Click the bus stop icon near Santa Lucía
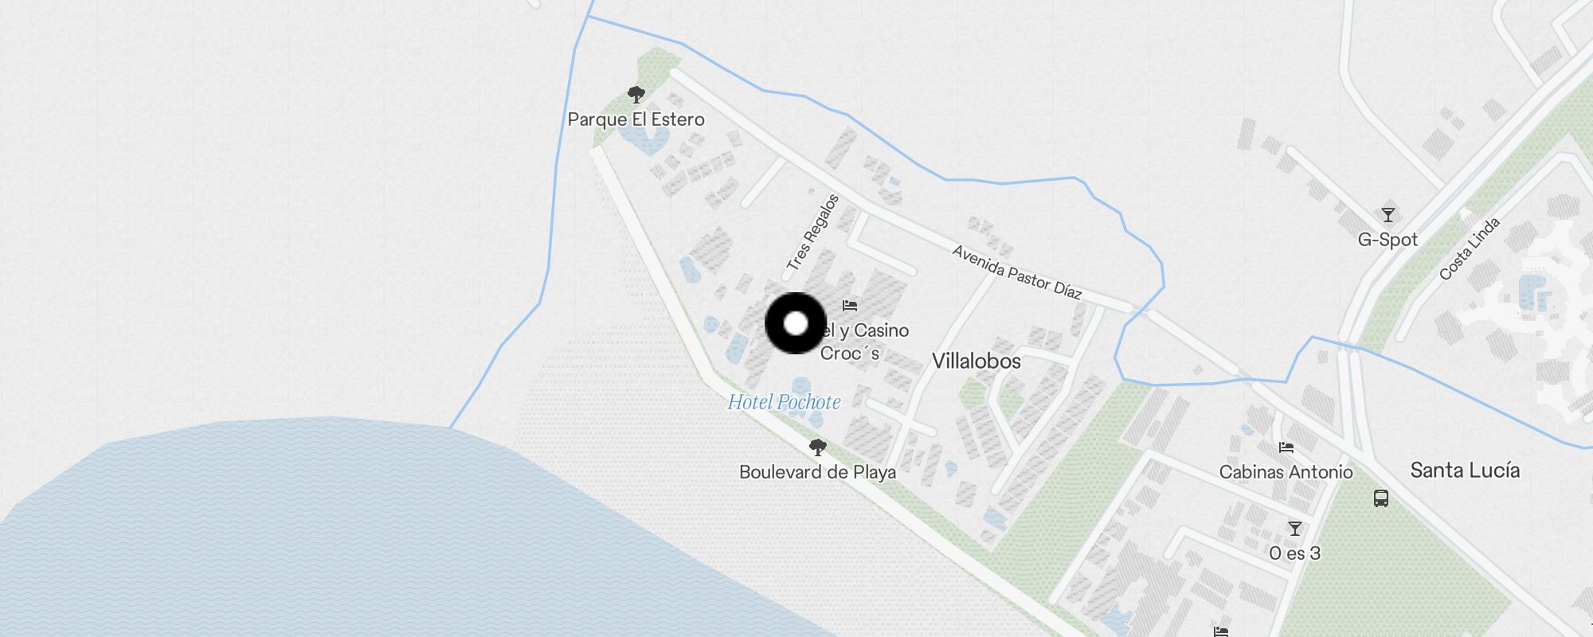Viewport: 1593px width, 637px height. pyautogui.click(x=1381, y=498)
